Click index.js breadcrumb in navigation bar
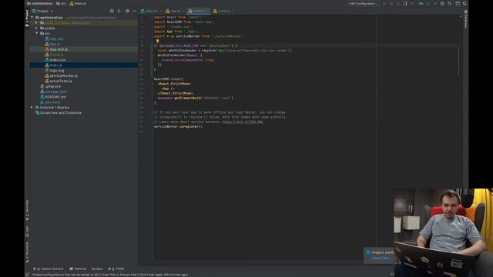 pyautogui.click(x=78, y=3)
